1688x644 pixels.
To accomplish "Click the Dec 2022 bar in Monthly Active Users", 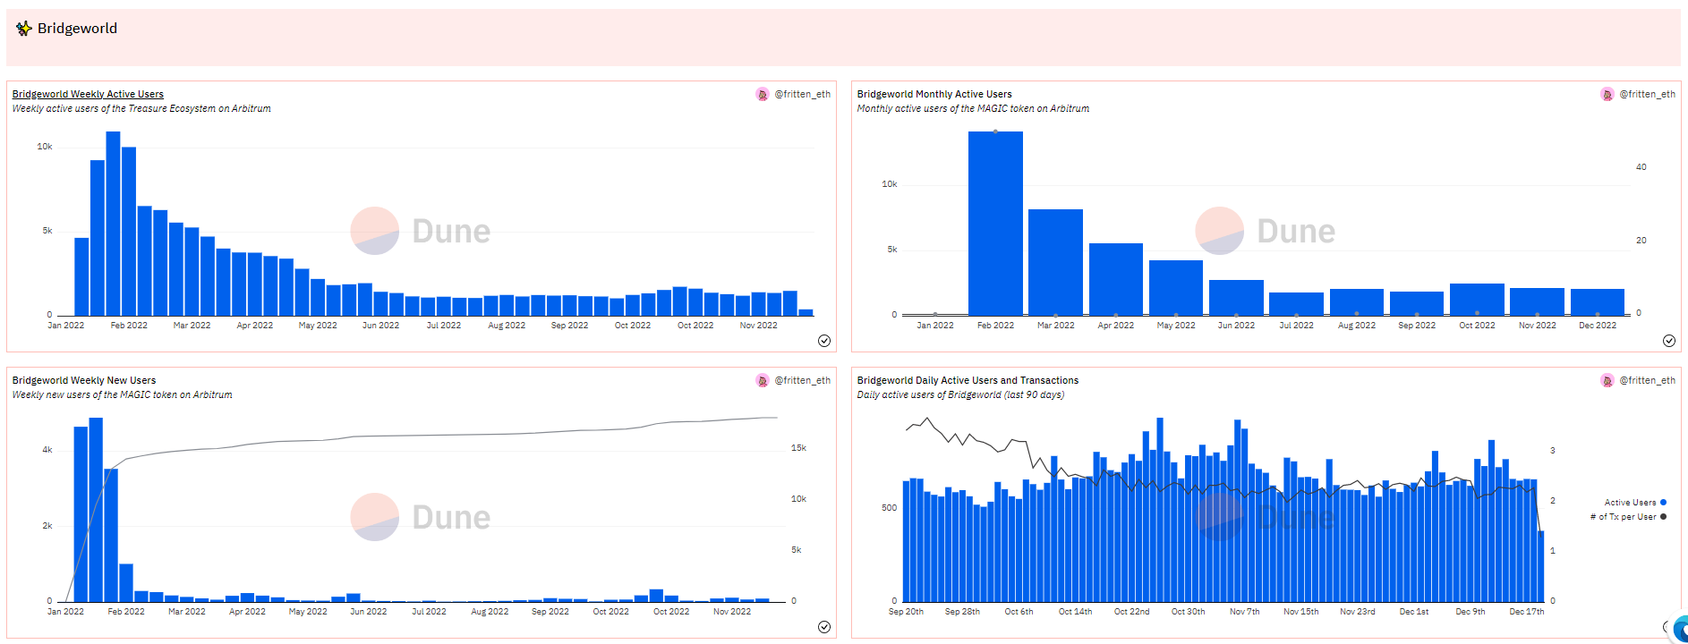I will (1598, 301).
